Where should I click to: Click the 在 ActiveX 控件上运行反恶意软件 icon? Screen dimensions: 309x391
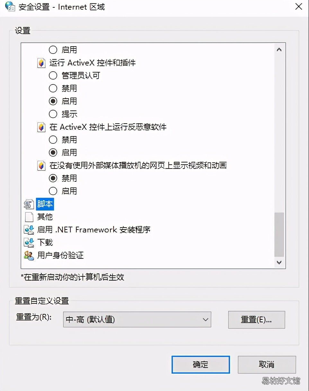pos(41,127)
